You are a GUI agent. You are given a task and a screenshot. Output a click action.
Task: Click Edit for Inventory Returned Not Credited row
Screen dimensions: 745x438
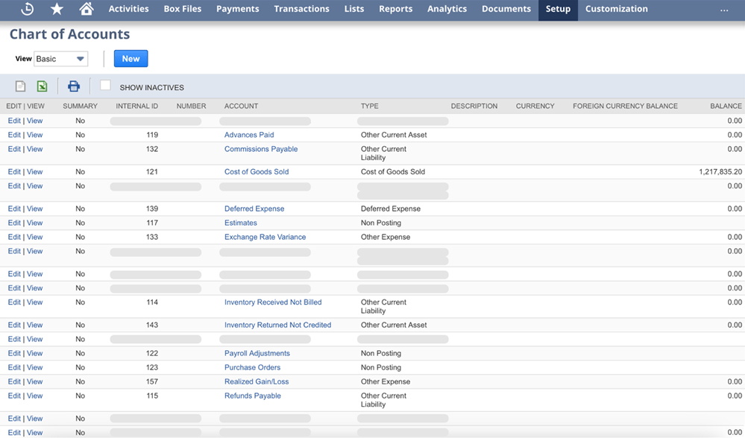point(14,325)
